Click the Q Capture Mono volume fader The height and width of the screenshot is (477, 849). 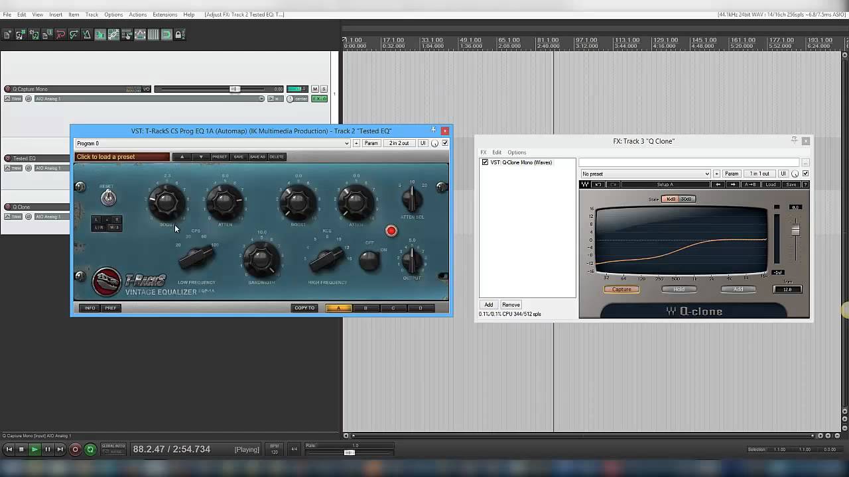pos(235,89)
